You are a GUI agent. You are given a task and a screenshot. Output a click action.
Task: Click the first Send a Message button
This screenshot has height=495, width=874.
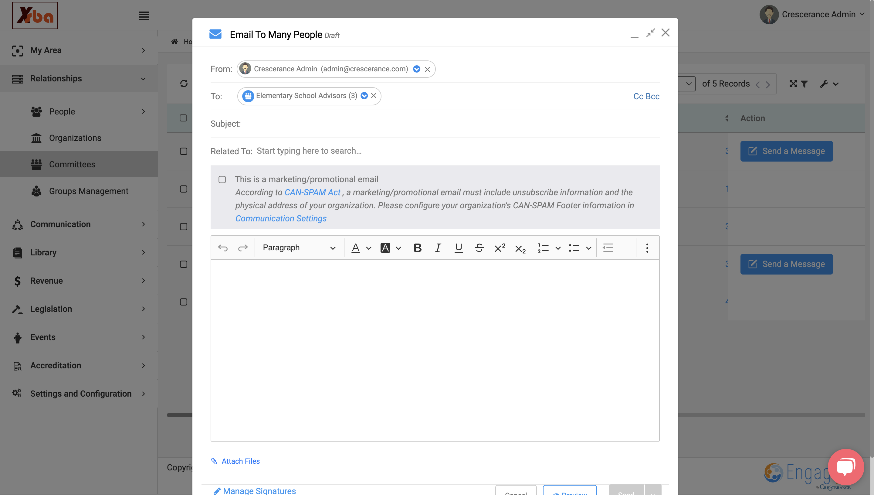(x=786, y=151)
